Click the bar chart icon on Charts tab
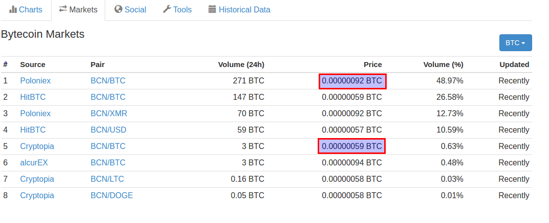 (x=13, y=9)
